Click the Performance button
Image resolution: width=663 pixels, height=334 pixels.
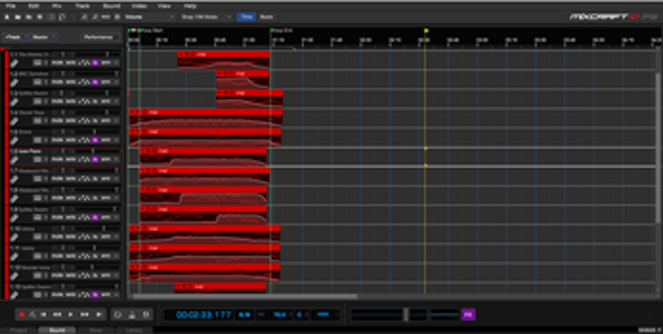point(99,36)
